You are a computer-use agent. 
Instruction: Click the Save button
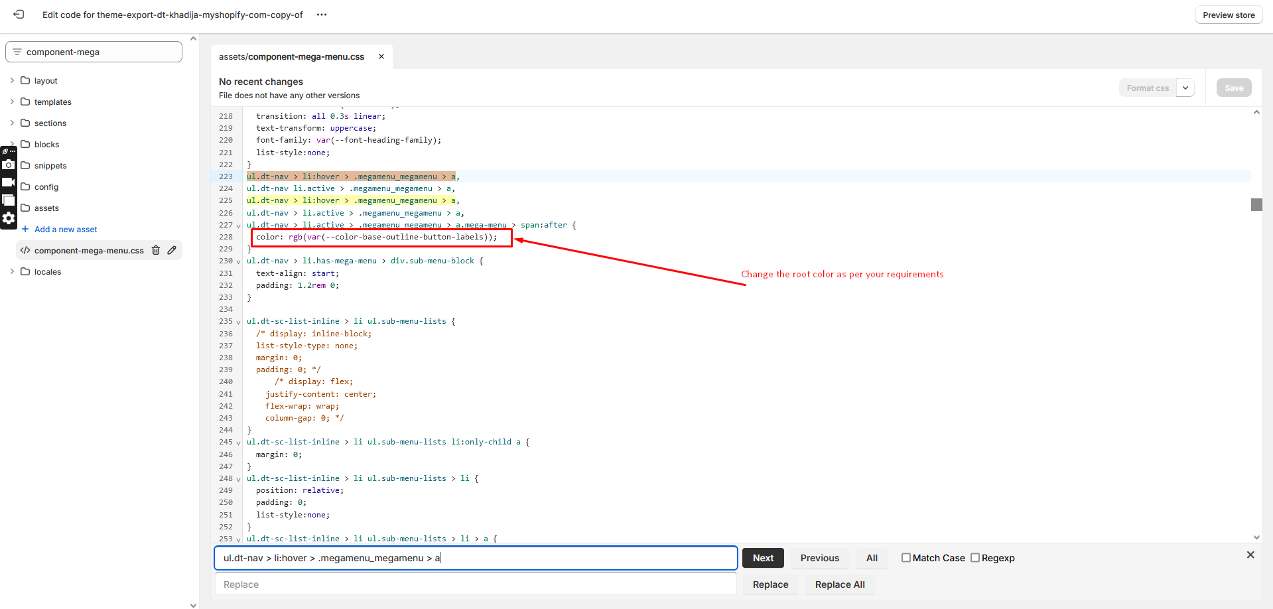click(1234, 88)
